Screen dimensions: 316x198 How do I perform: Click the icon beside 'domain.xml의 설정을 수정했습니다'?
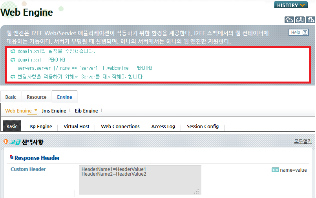tap(13, 51)
